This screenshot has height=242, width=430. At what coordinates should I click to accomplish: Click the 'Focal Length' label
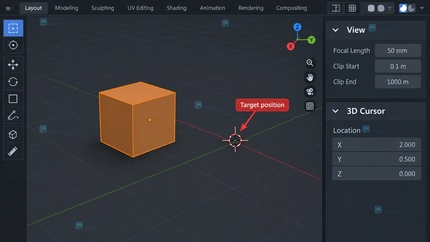tap(351, 50)
